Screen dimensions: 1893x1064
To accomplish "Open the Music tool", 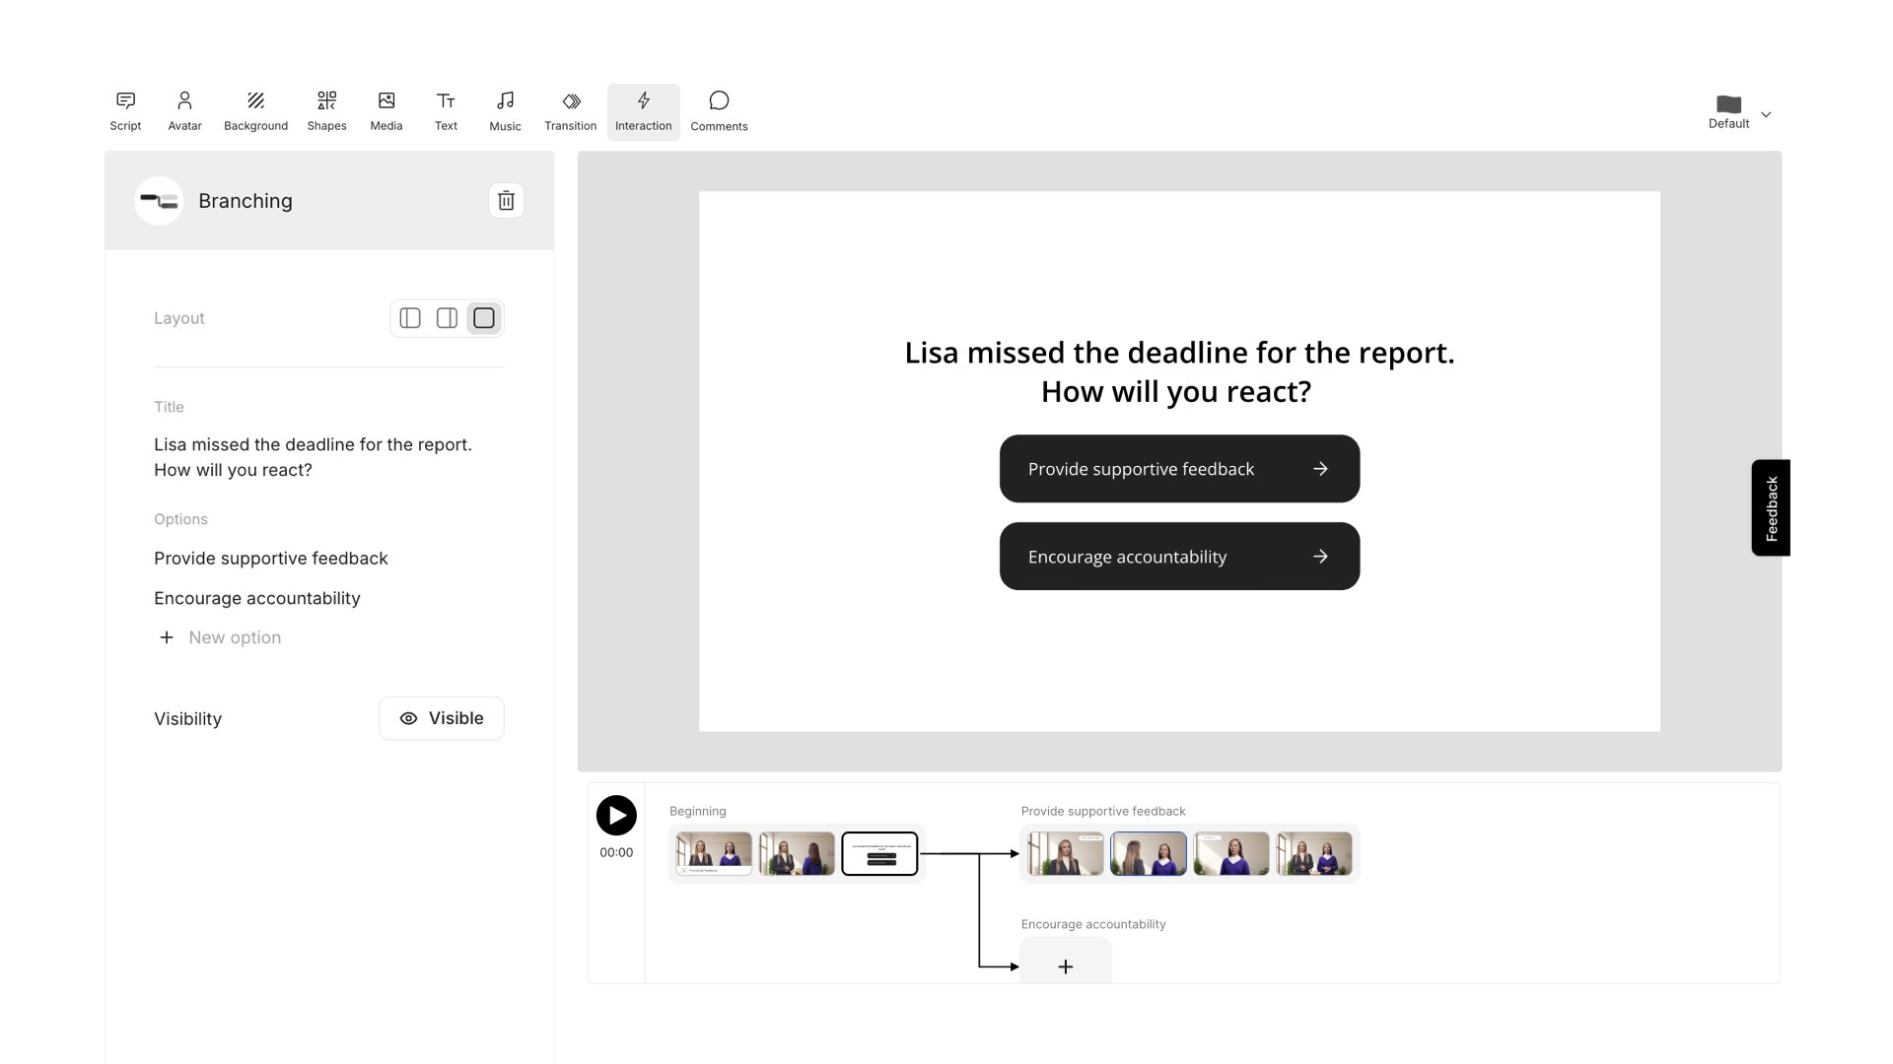I will [x=505, y=111].
